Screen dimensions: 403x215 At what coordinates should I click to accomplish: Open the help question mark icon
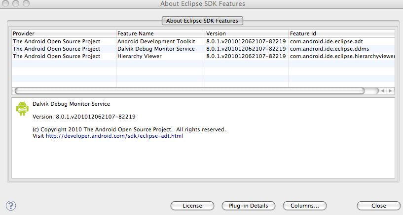coord(11,206)
